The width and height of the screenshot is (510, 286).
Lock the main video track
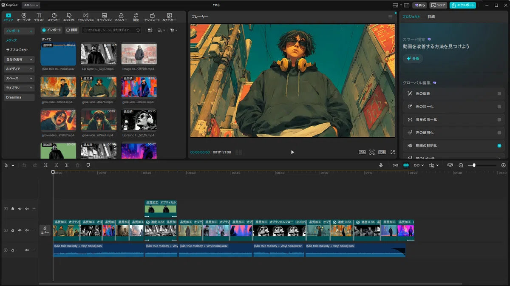(x=13, y=230)
